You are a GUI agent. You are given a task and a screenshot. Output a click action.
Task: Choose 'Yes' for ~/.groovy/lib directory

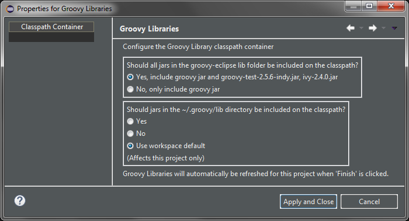click(137, 121)
